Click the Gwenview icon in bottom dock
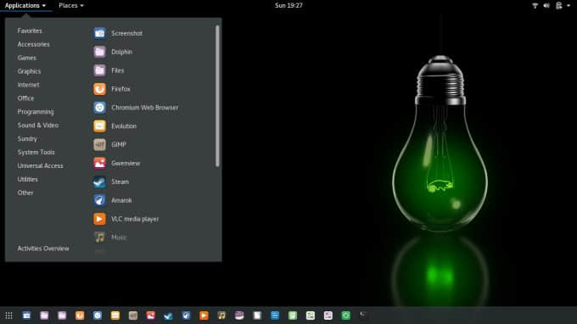The image size is (577, 324). point(150,316)
